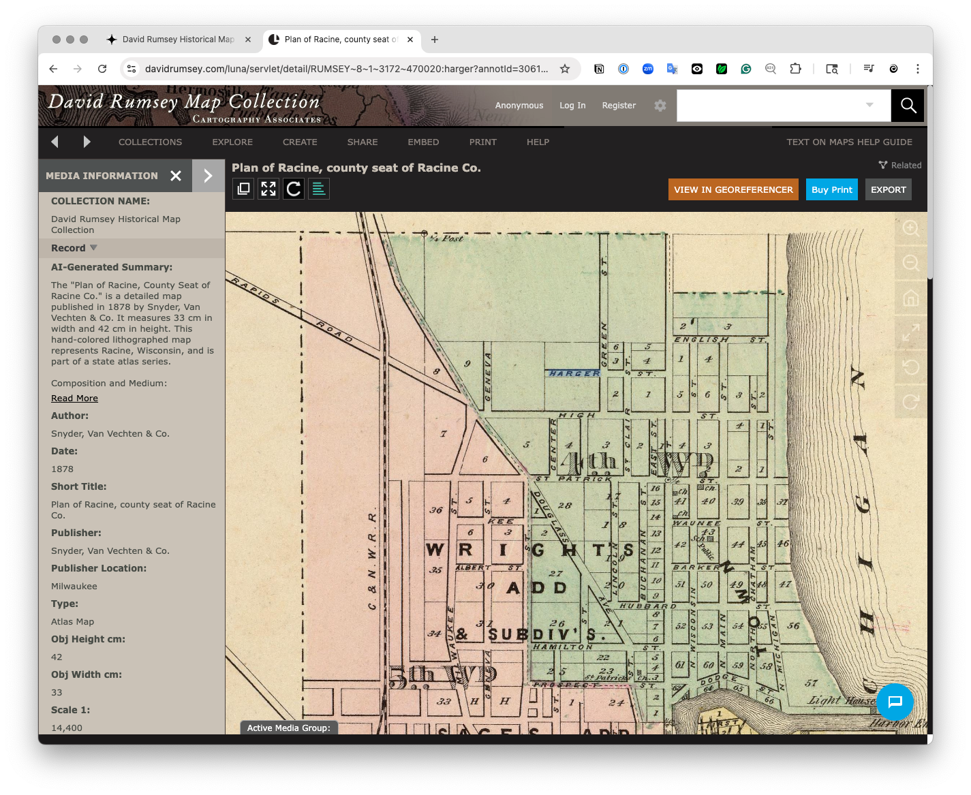
Task: Click the EXPORT button
Action: pos(889,189)
